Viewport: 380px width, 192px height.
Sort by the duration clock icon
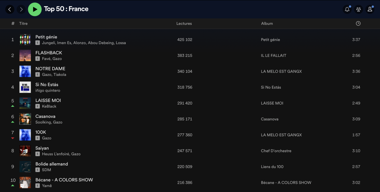pos(358,23)
